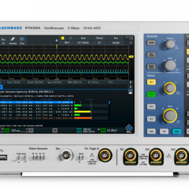Open the network status icon below the date
The height and width of the screenshot is (189, 189).
point(131,43)
